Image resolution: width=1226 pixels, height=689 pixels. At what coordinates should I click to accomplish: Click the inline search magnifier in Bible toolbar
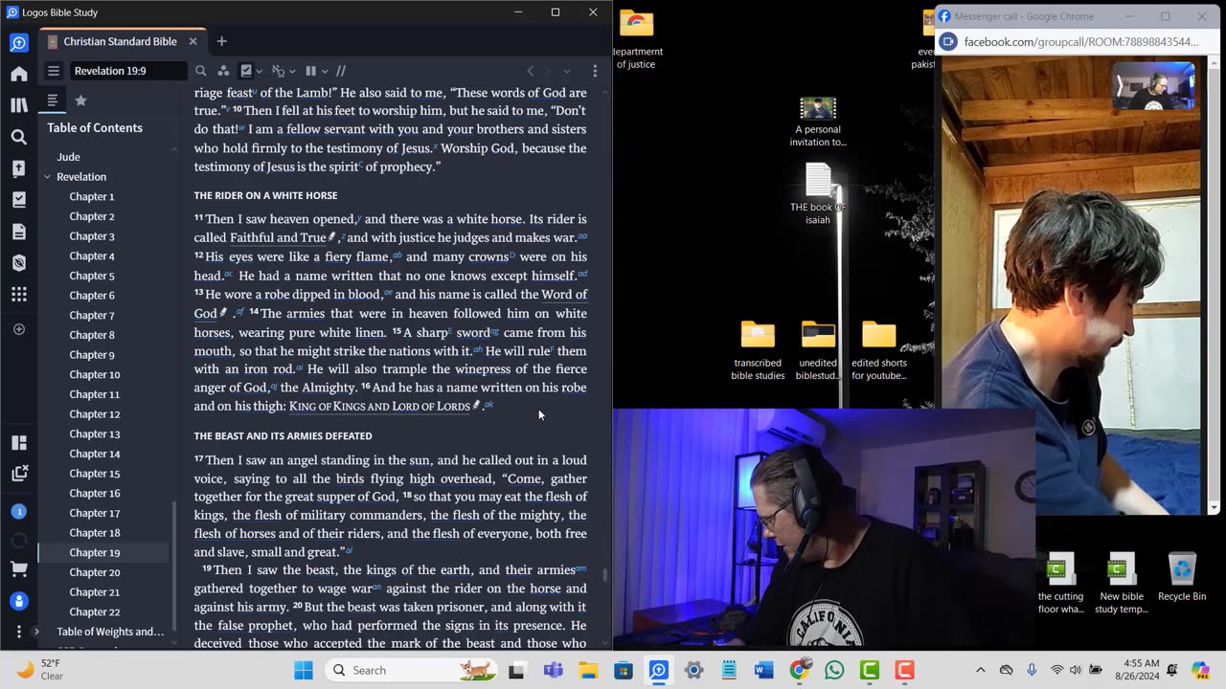[200, 71]
